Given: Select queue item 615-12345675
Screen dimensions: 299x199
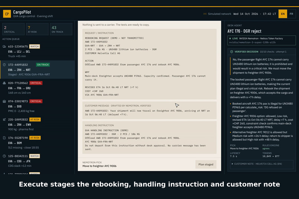Looking at the screenshot, I should [37, 51].
